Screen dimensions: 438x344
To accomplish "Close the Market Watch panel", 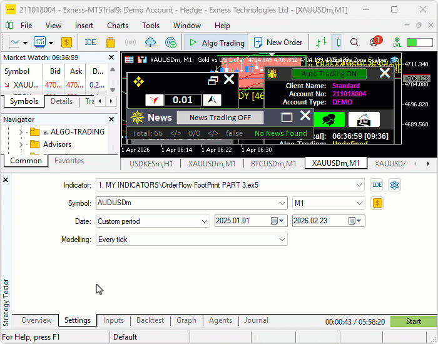I will click(x=111, y=58).
